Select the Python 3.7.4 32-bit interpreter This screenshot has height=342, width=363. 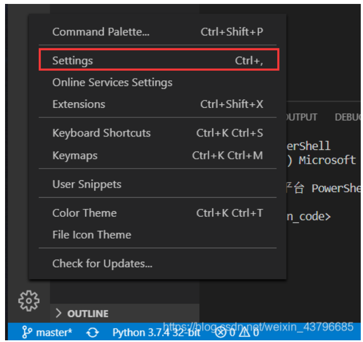click(157, 332)
